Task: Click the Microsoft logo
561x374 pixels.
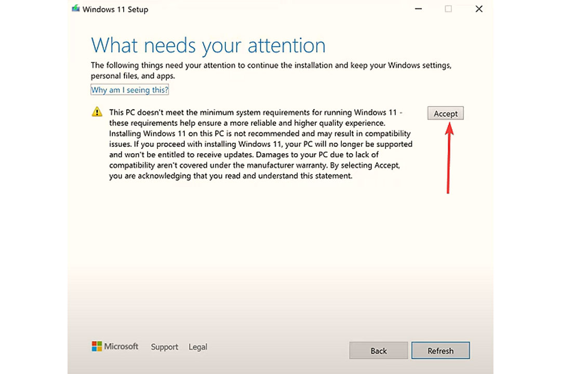Action: pos(115,346)
